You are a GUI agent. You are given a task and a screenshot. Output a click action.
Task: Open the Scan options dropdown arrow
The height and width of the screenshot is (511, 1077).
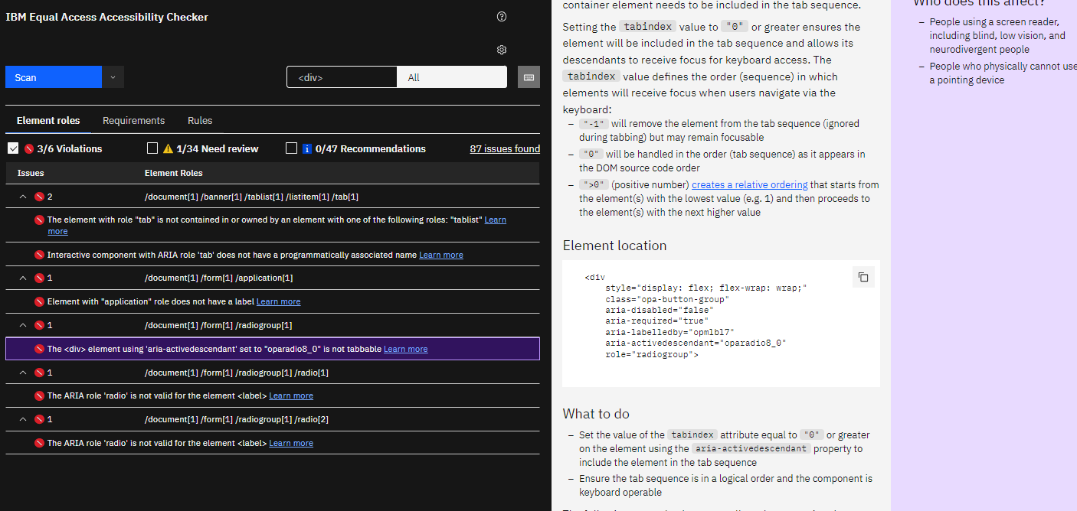(x=113, y=77)
